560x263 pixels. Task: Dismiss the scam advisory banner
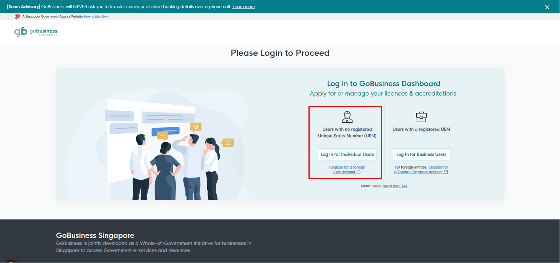coord(547,7)
